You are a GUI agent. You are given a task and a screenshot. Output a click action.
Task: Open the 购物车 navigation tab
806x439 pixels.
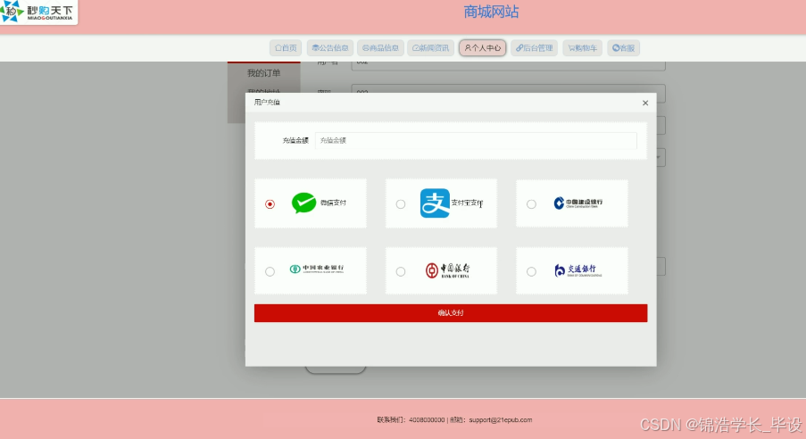coord(582,48)
